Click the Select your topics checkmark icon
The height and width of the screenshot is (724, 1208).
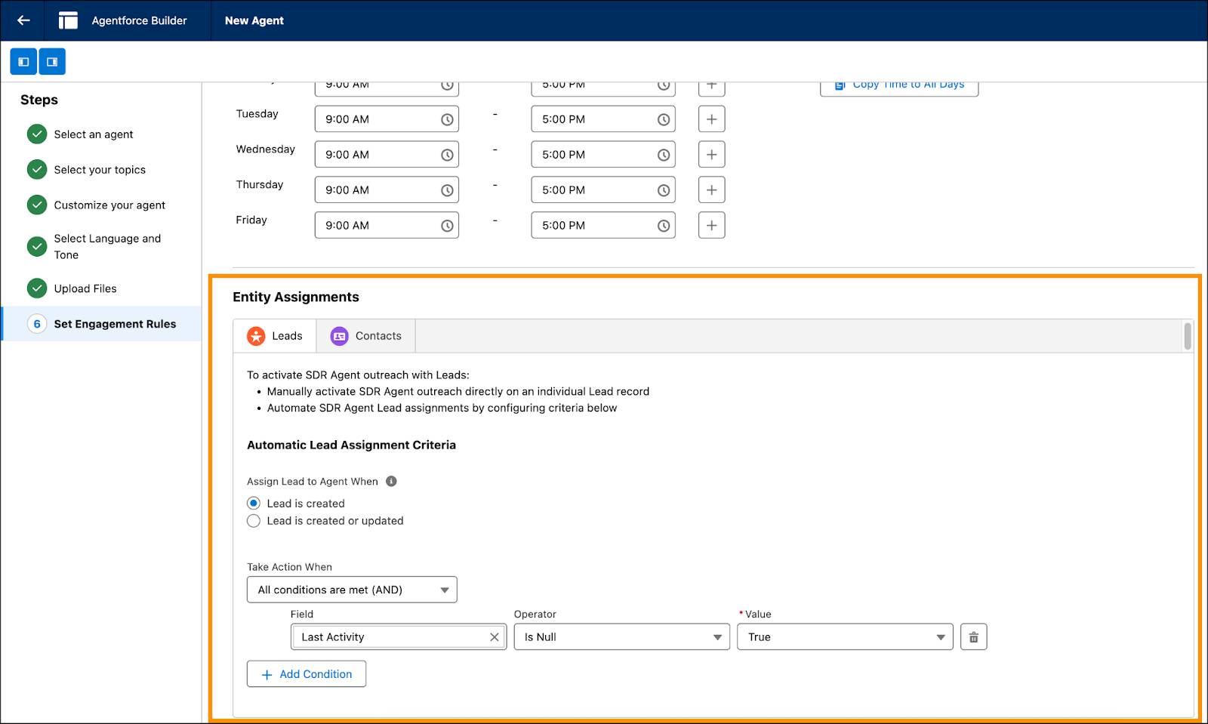37,170
